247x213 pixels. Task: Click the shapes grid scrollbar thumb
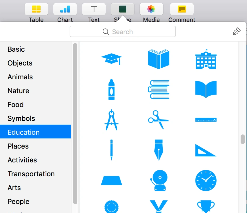pos(242,139)
